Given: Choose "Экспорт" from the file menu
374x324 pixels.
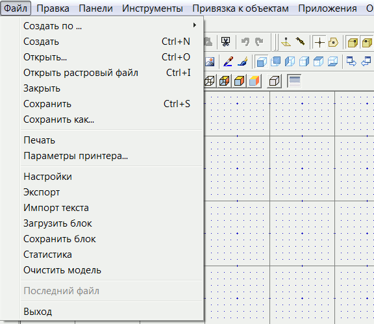Looking at the screenshot, I should 112,192.
